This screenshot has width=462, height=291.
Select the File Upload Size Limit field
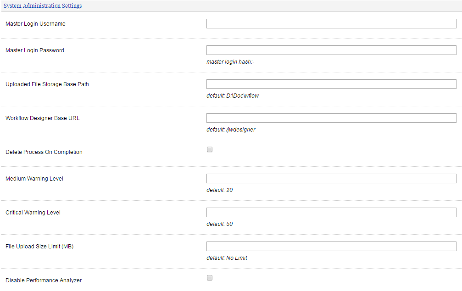tap(331, 247)
